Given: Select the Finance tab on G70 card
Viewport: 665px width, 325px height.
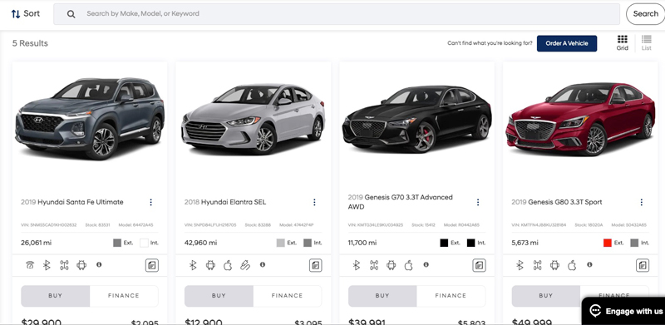Looking at the screenshot, I should [x=451, y=296].
